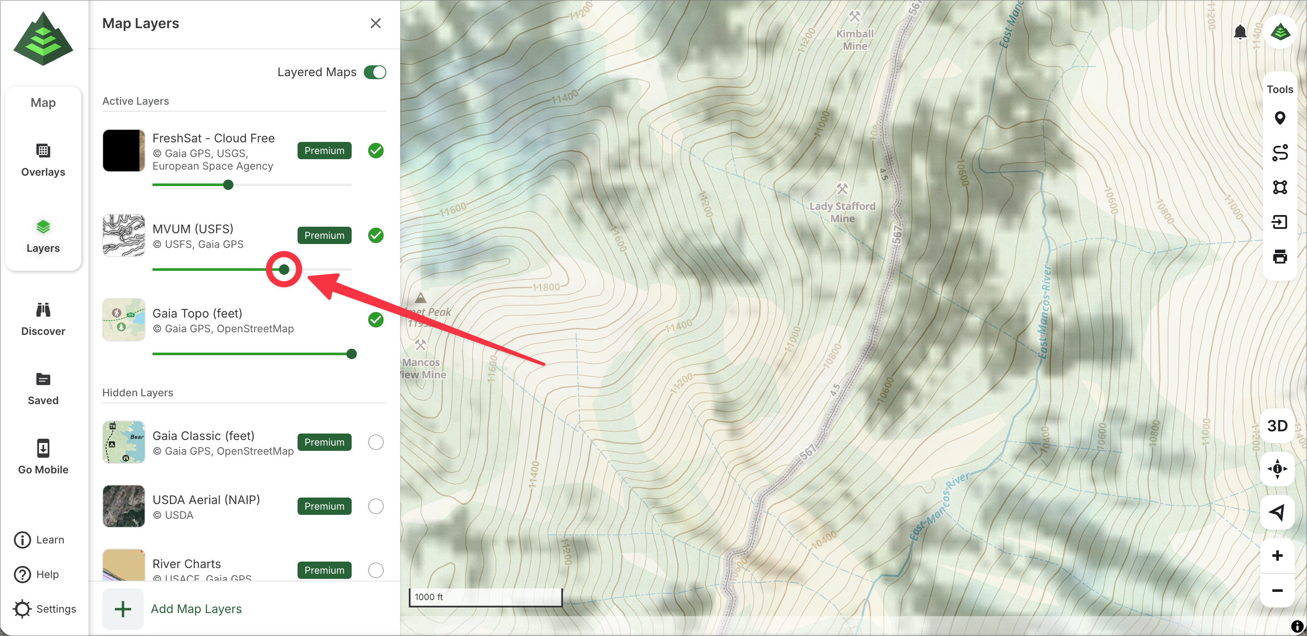Click the waypoint pin tool icon
1307x636 pixels.
click(1279, 118)
